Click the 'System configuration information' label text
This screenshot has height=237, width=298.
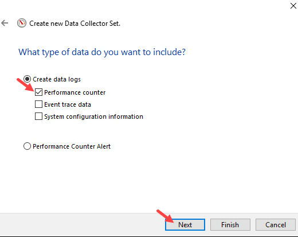(93, 116)
